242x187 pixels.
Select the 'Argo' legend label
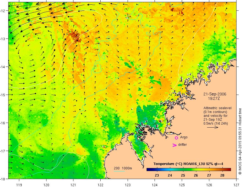point(184,137)
